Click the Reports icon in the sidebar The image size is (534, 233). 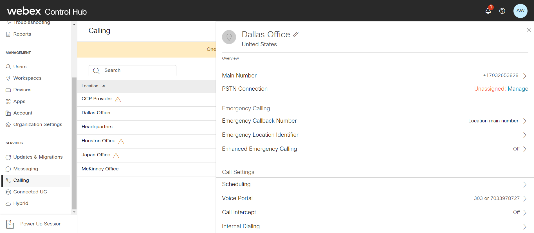point(8,34)
